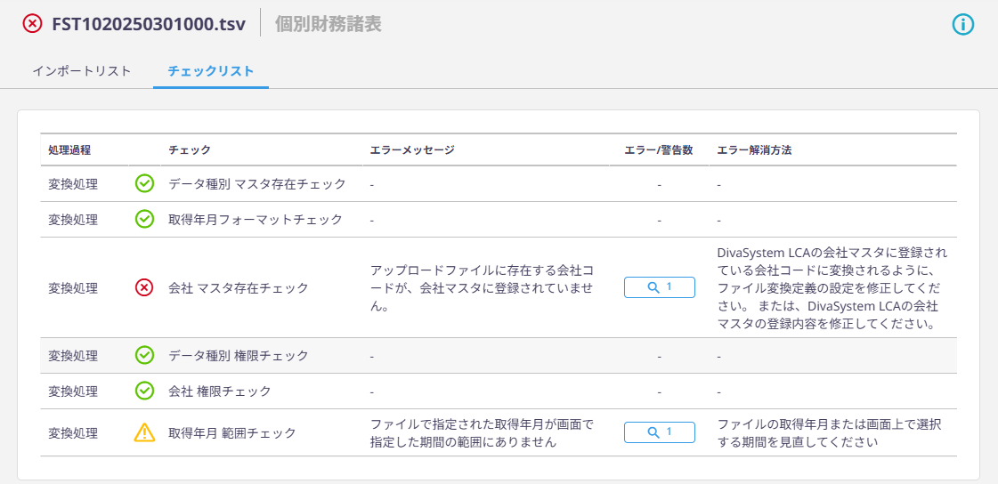Click green check icon for 取得年月フォーマットチェック
Viewport: 998px width, 484px height.
(x=144, y=220)
